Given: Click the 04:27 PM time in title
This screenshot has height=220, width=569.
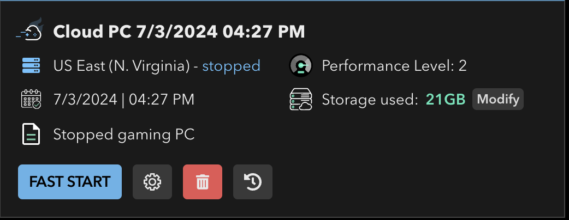Looking at the screenshot, I should [x=264, y=32].
